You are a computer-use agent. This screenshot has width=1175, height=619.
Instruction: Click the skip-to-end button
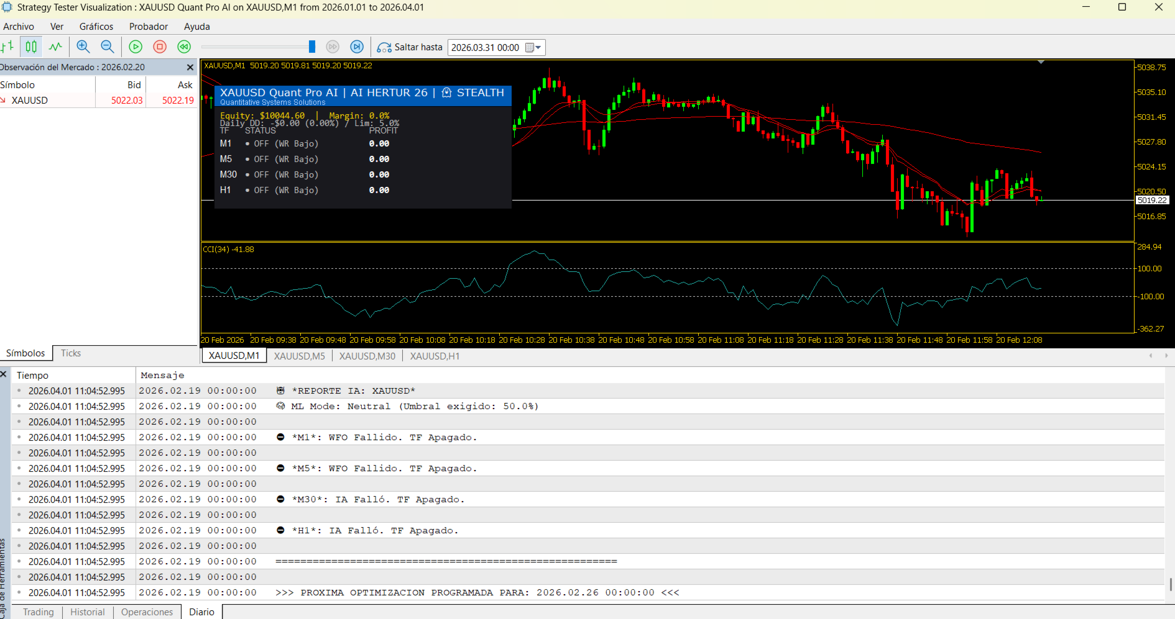[357, 47]
